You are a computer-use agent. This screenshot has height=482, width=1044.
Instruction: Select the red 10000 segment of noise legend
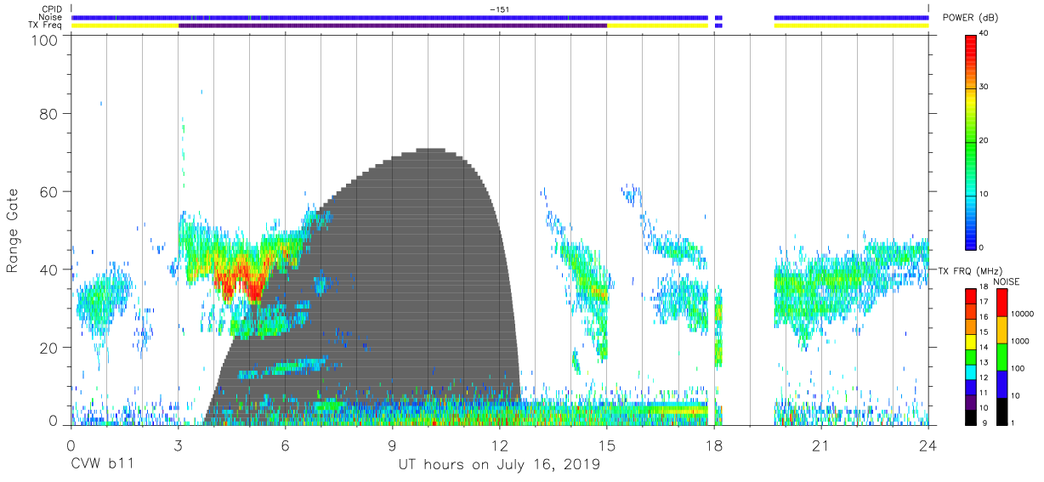click(x=1001, y=302)
